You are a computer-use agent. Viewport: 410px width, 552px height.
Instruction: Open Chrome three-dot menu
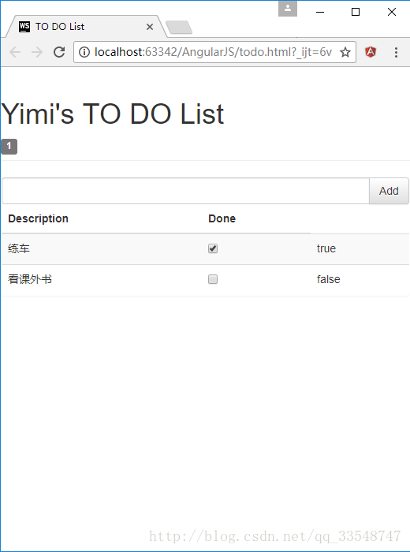(x=396, y=52)
